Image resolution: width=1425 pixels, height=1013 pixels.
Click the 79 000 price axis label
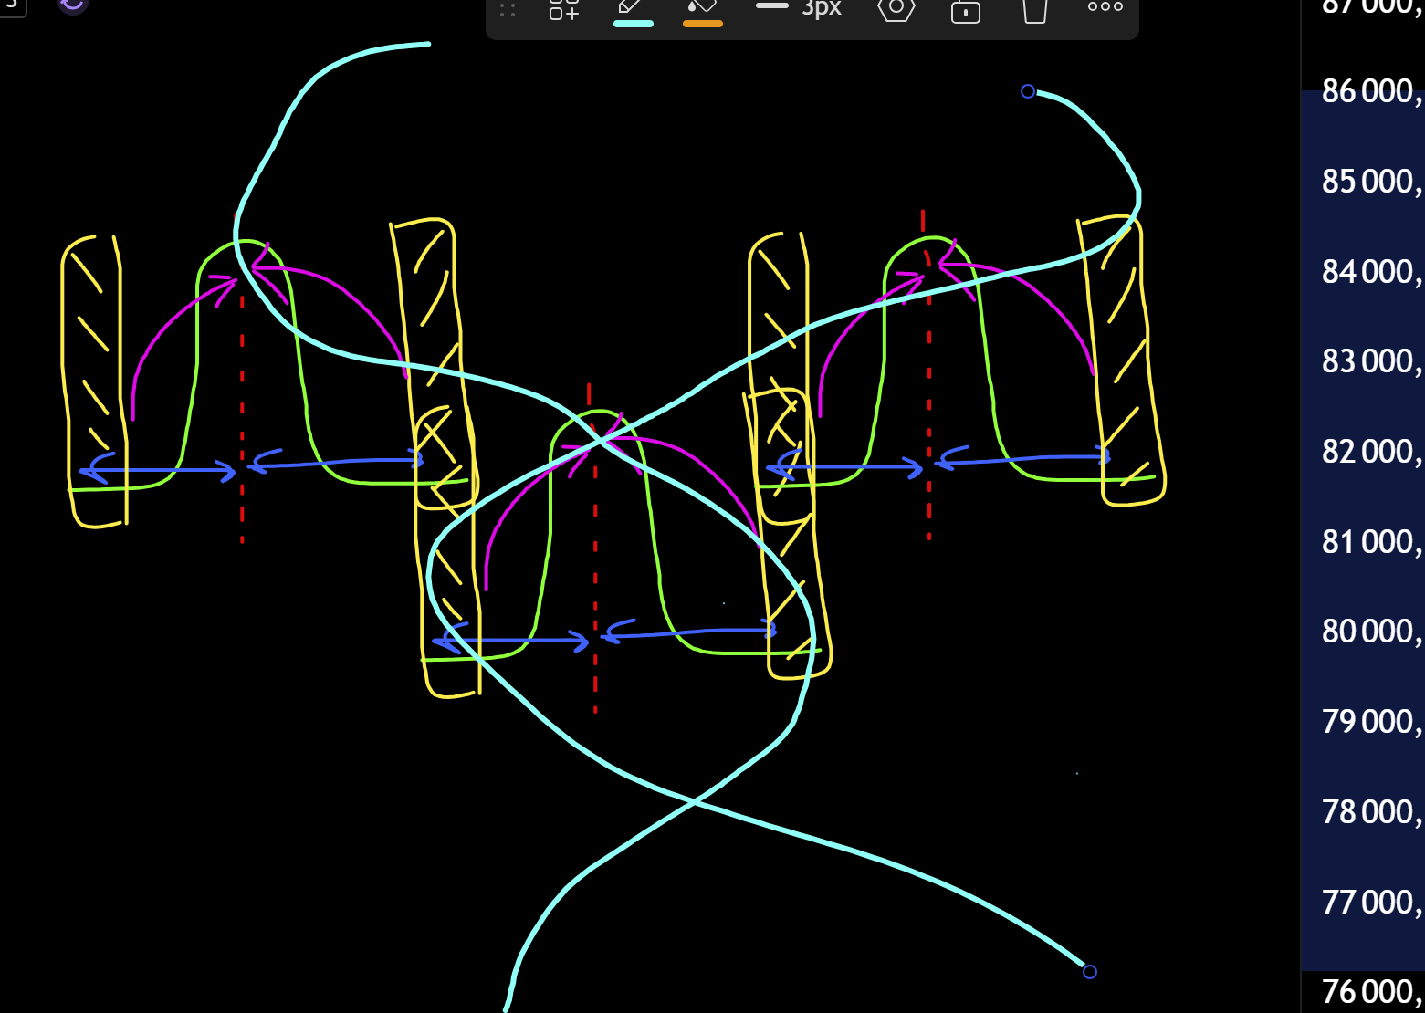pyautogui.click(x=1369, y=721)
